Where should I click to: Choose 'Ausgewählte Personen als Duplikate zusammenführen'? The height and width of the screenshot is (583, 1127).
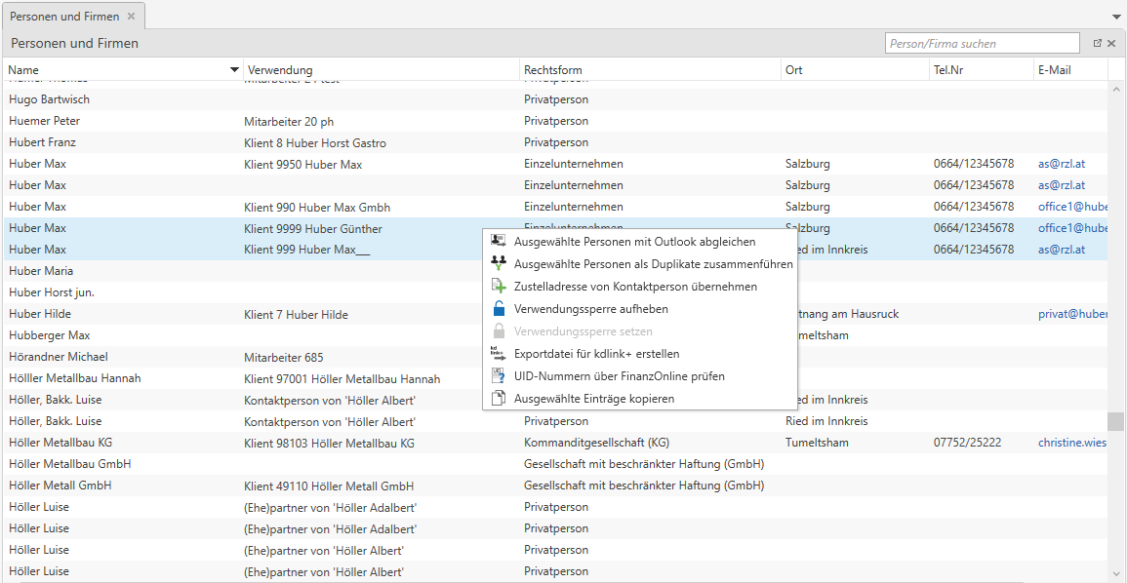point(653,264)
